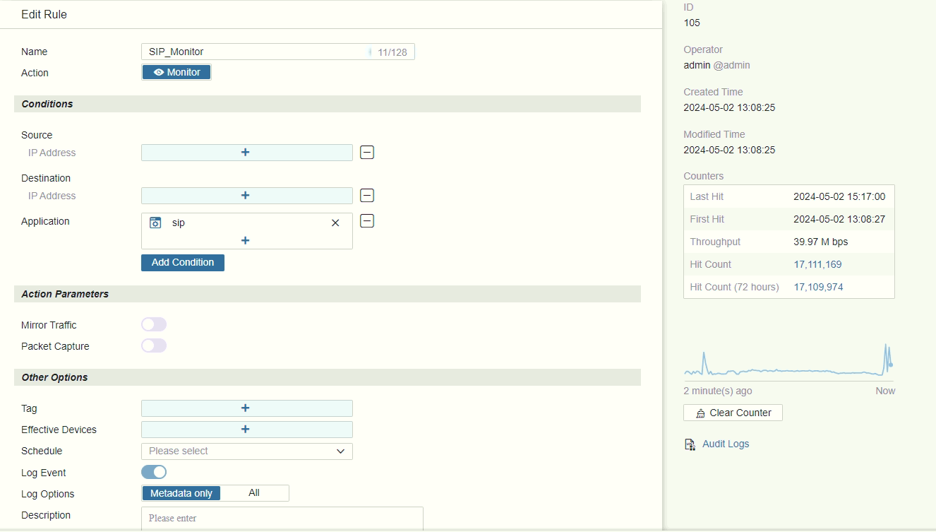Click minus icon beside Application field
Viewport: 936px width, 532px height.
(x=367, y=221)
